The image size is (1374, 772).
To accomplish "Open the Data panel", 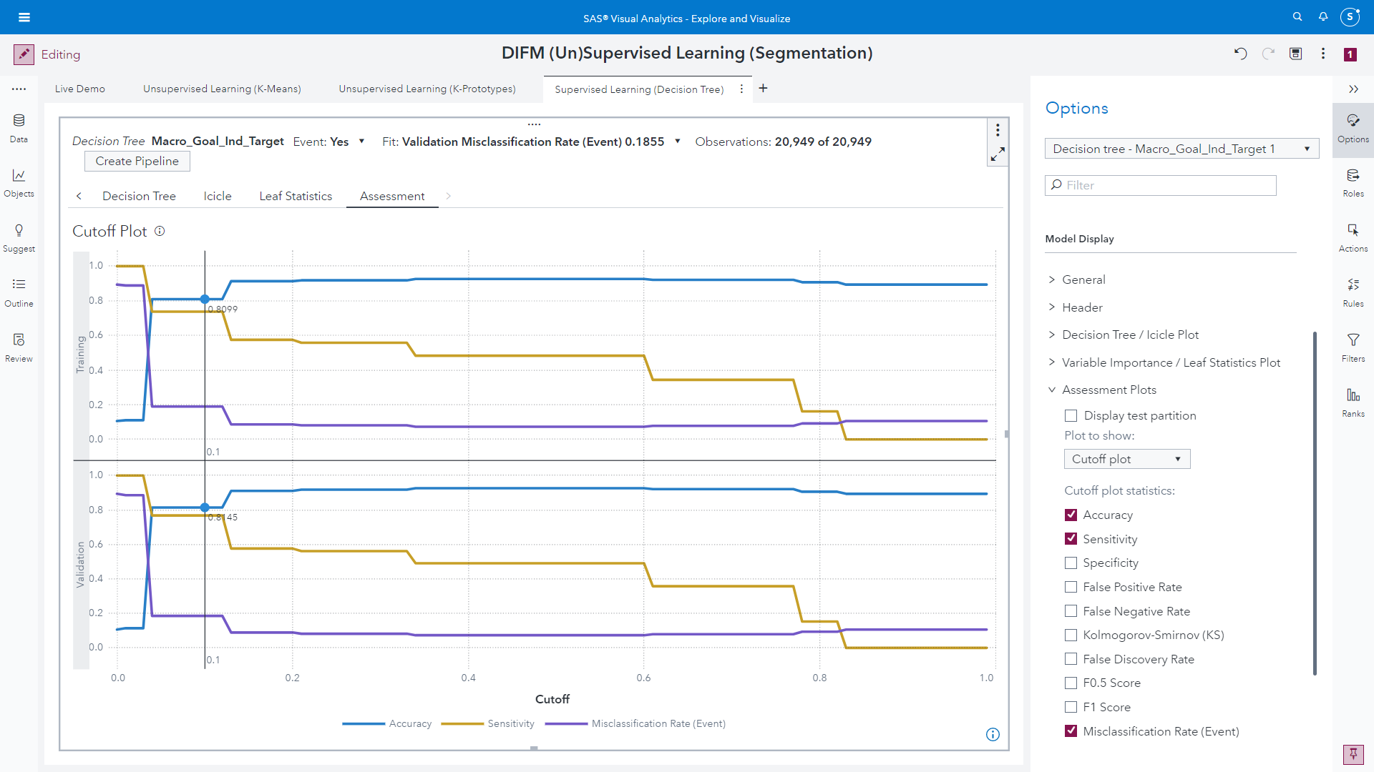I will 18,129.
